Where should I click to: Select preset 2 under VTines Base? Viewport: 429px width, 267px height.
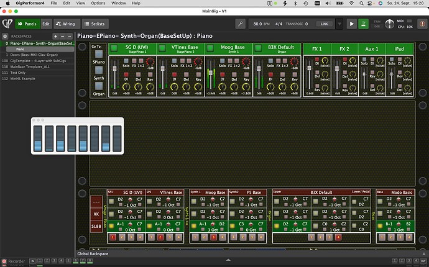[x=160, y=237]
